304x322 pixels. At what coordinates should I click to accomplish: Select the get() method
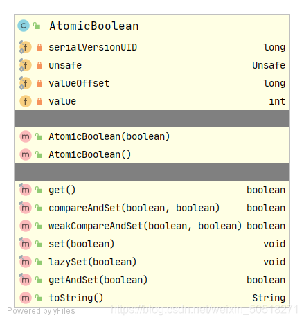pyautogui.click(x=62, y=190)
